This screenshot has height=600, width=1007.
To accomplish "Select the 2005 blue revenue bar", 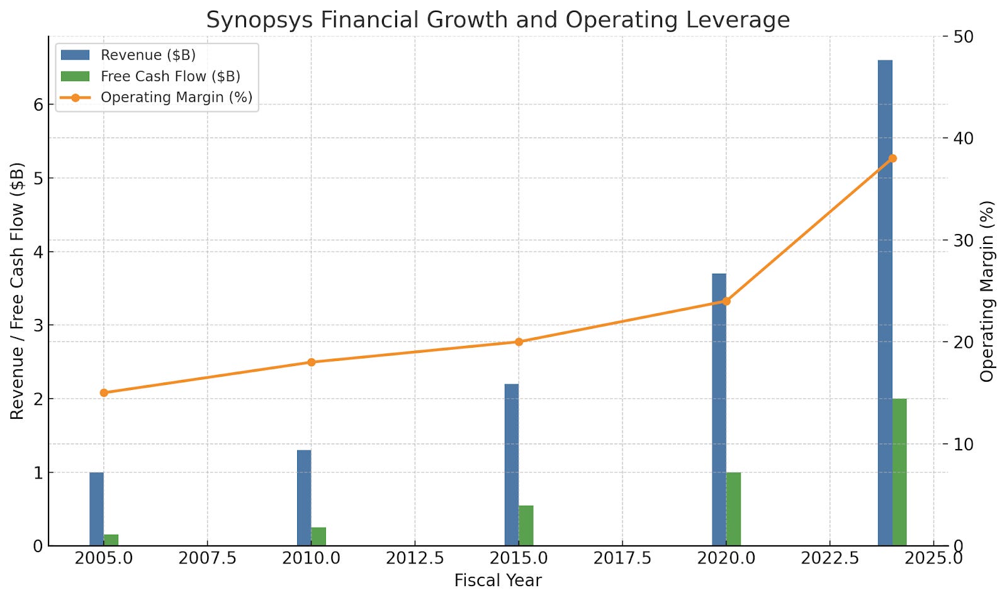I will [x=96, y=509].
